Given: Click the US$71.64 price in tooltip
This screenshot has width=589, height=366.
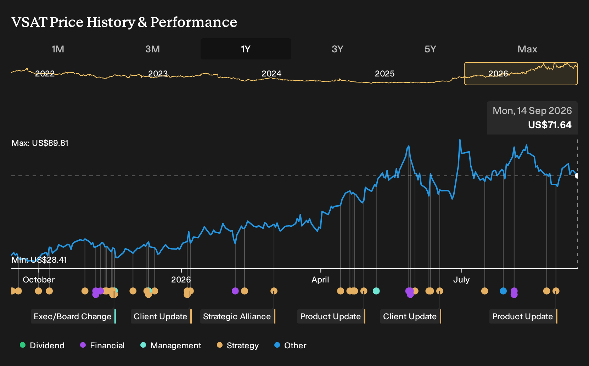Looking at the screenshot, I should point(550,125).
